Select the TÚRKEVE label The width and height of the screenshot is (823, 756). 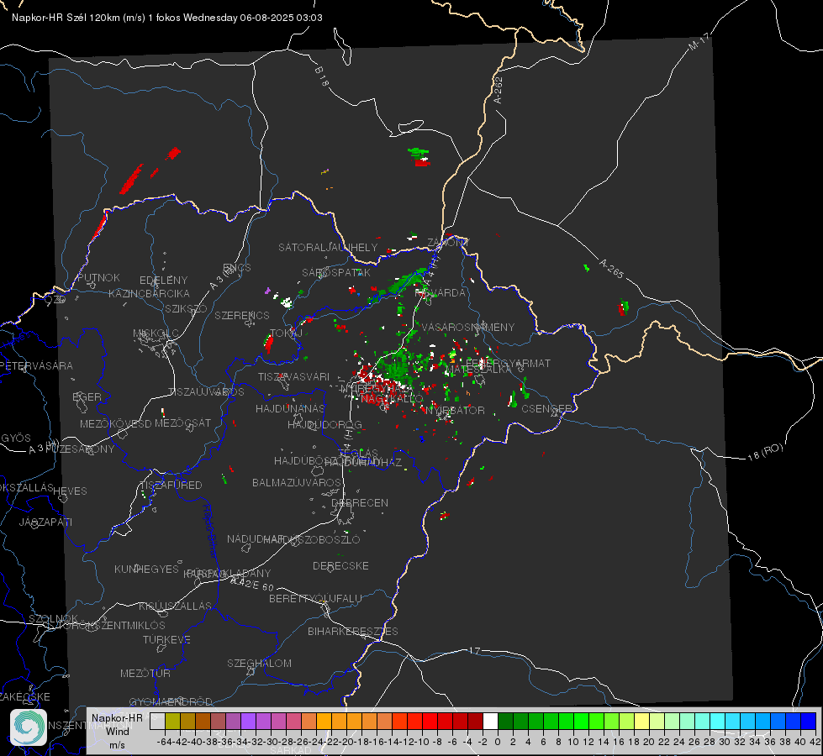click(166, 639)
